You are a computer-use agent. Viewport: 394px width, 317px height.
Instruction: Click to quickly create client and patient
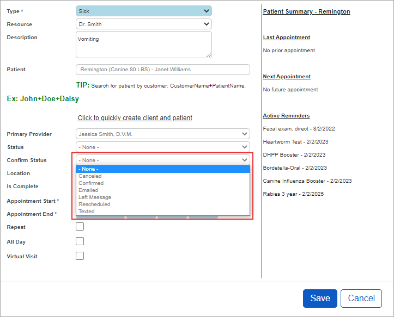point(135,117)
